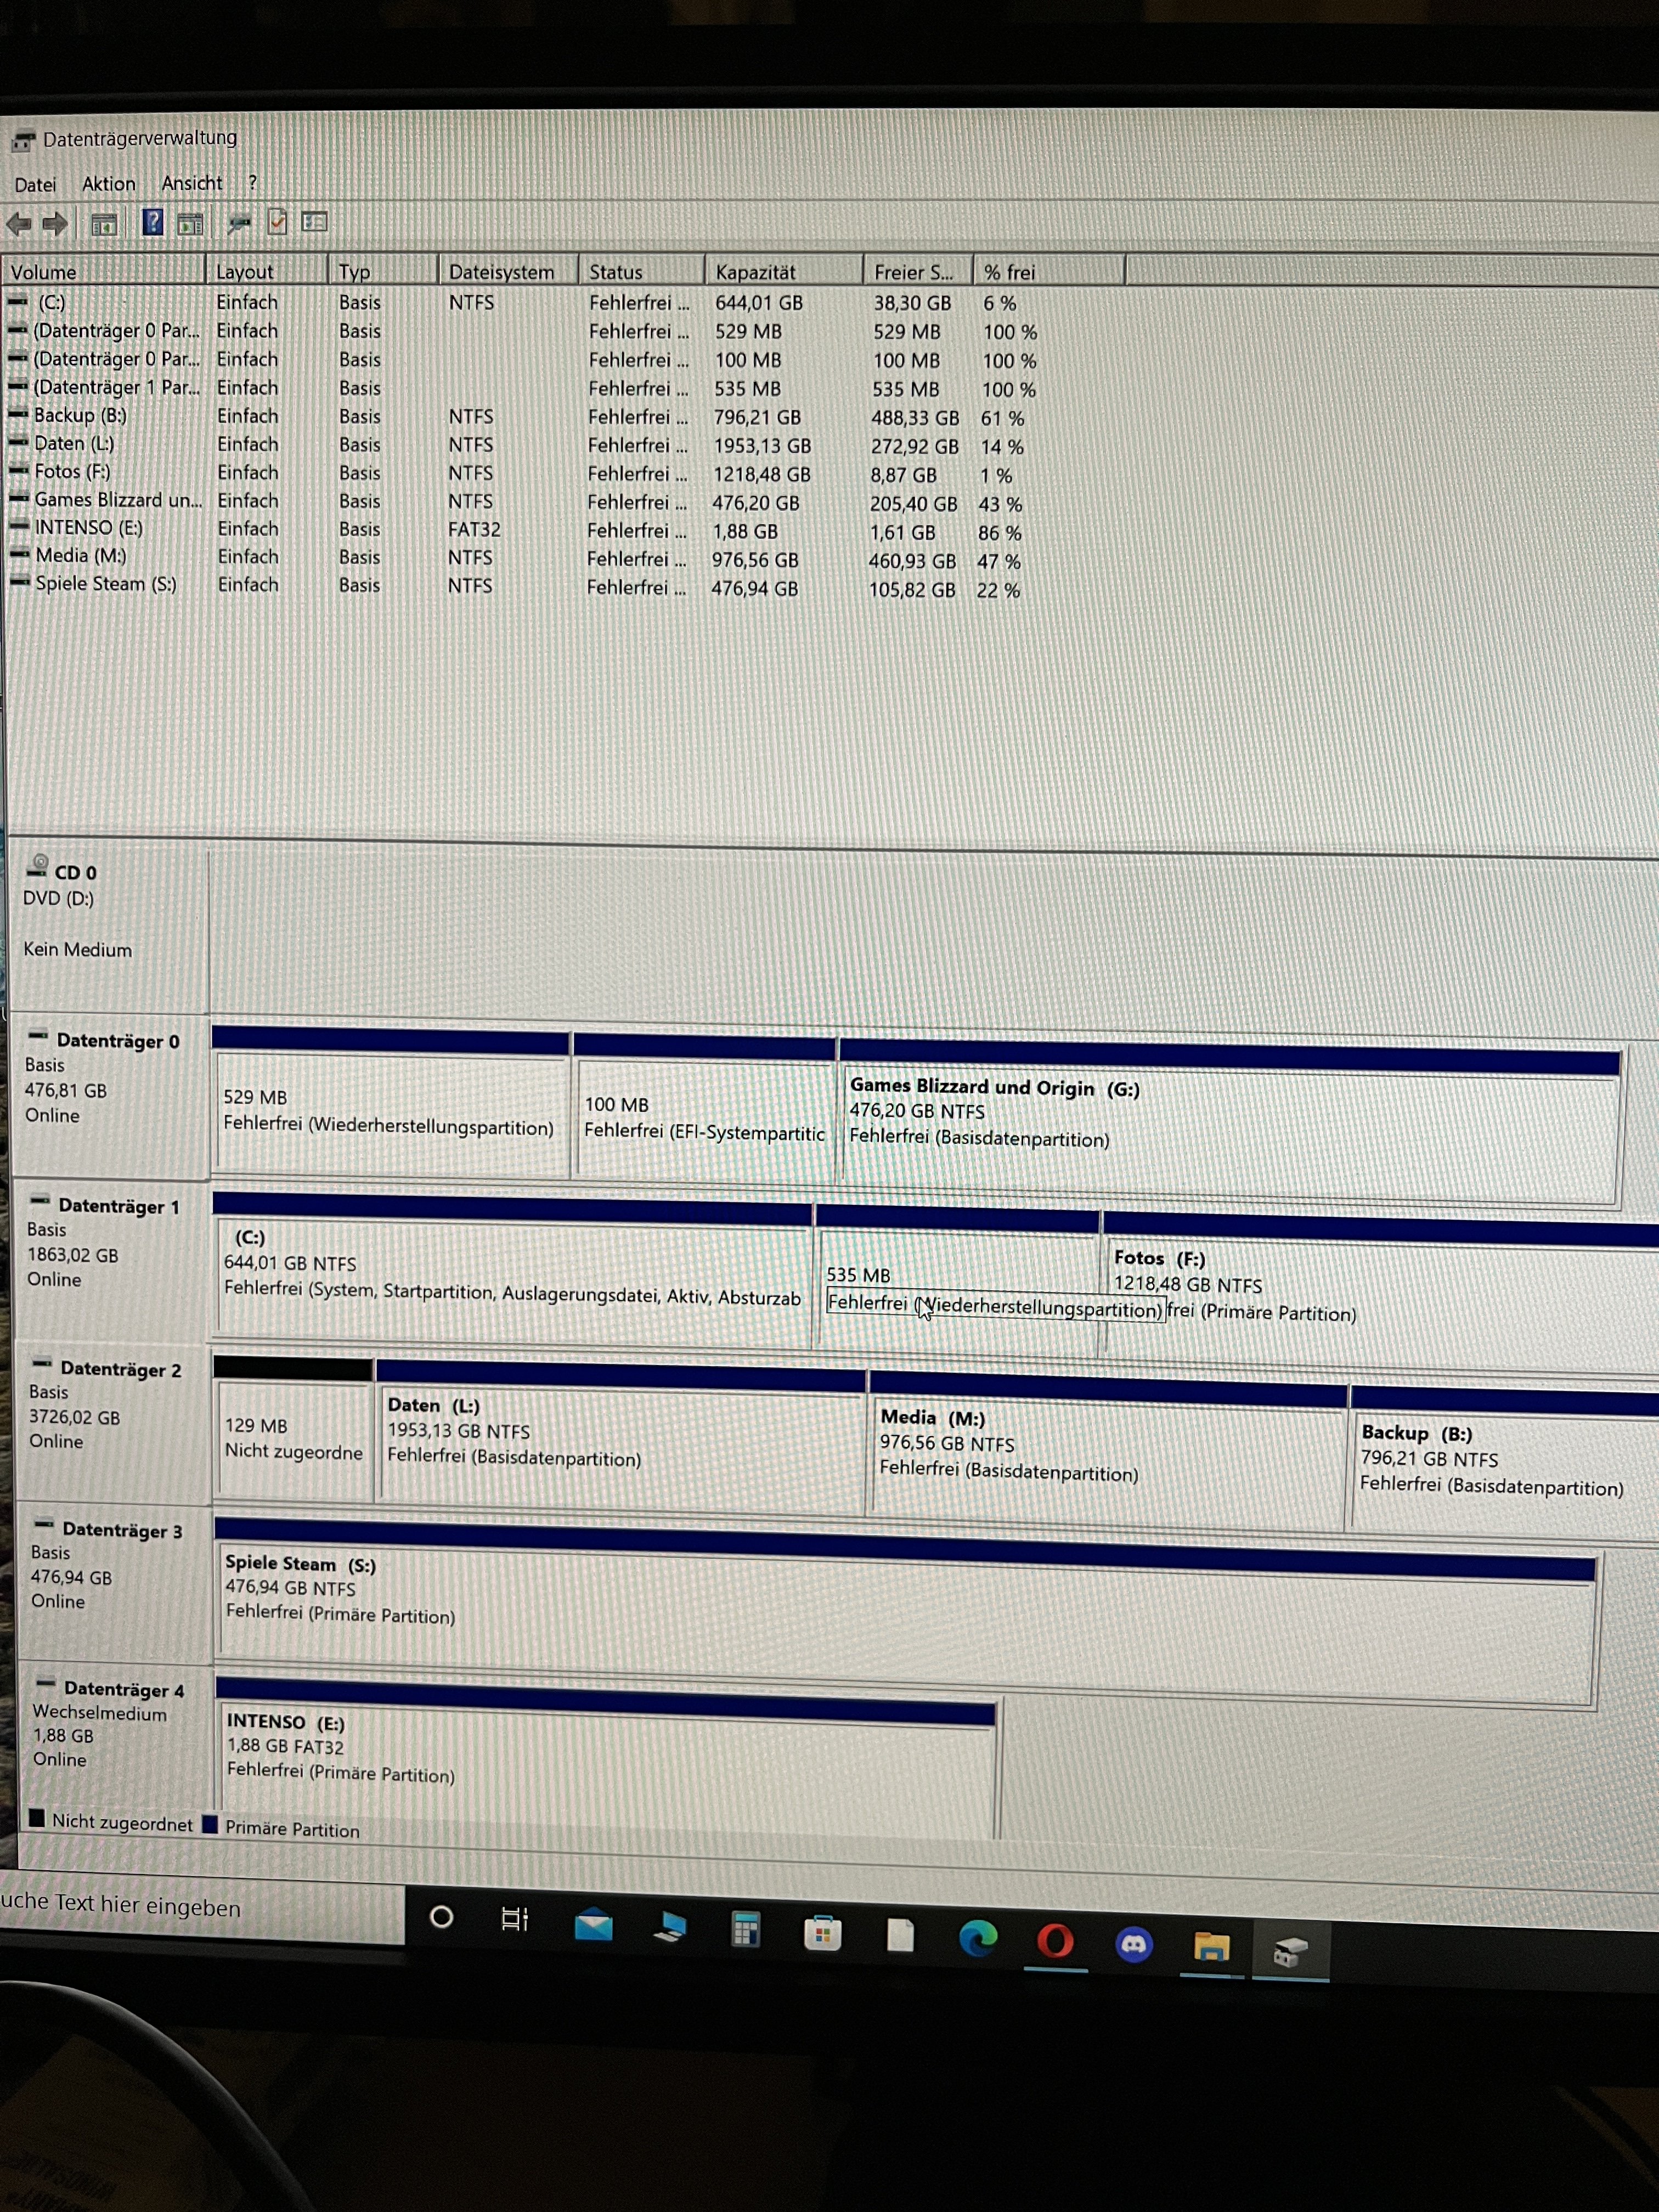This screenshot has width=1659, height=2212.
Task: Launch Opera browser from the taskbar
Action: pyautogui.click(x=1055, y=1942)
